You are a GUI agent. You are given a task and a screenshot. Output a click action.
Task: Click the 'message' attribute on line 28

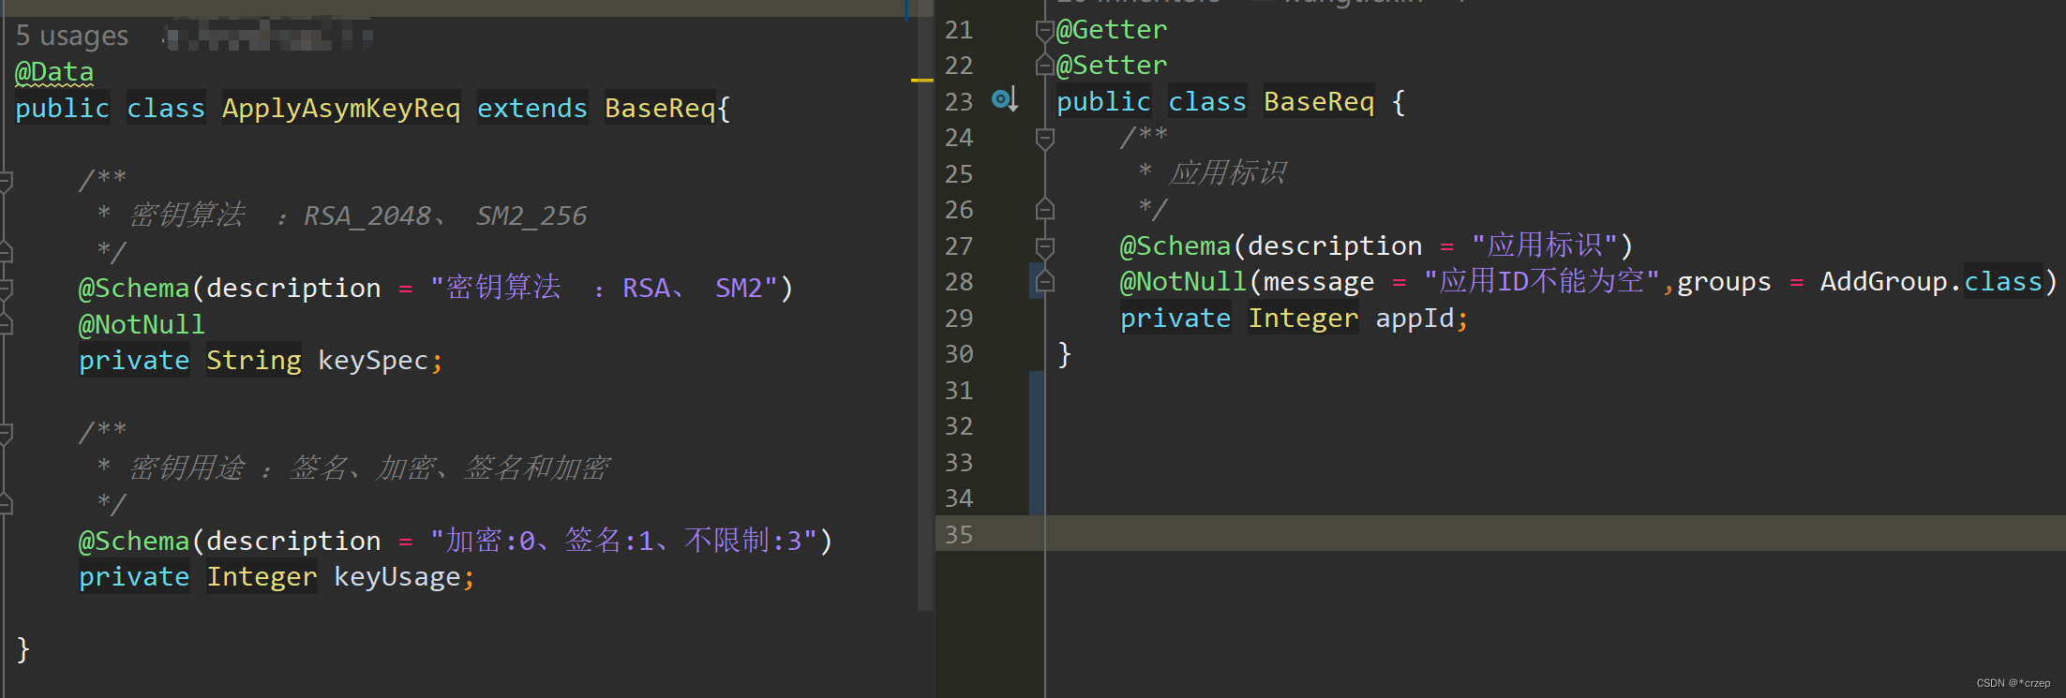click(1319, 282)
